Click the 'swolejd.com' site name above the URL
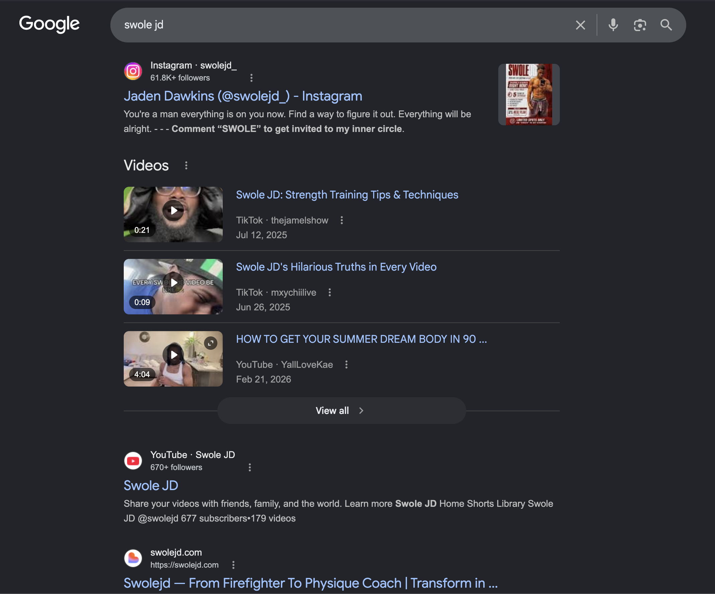The width and height of the screenshot is (715, 594). point(176,553)
